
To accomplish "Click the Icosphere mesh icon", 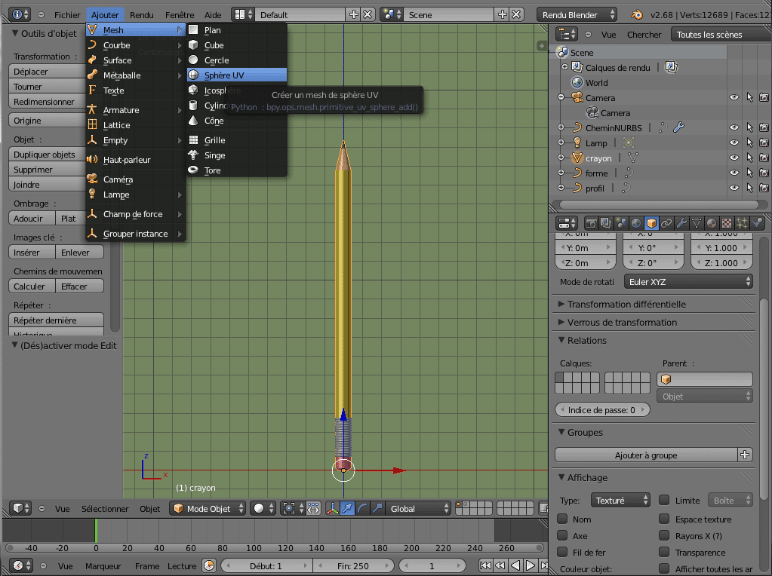I will (193, 90).
